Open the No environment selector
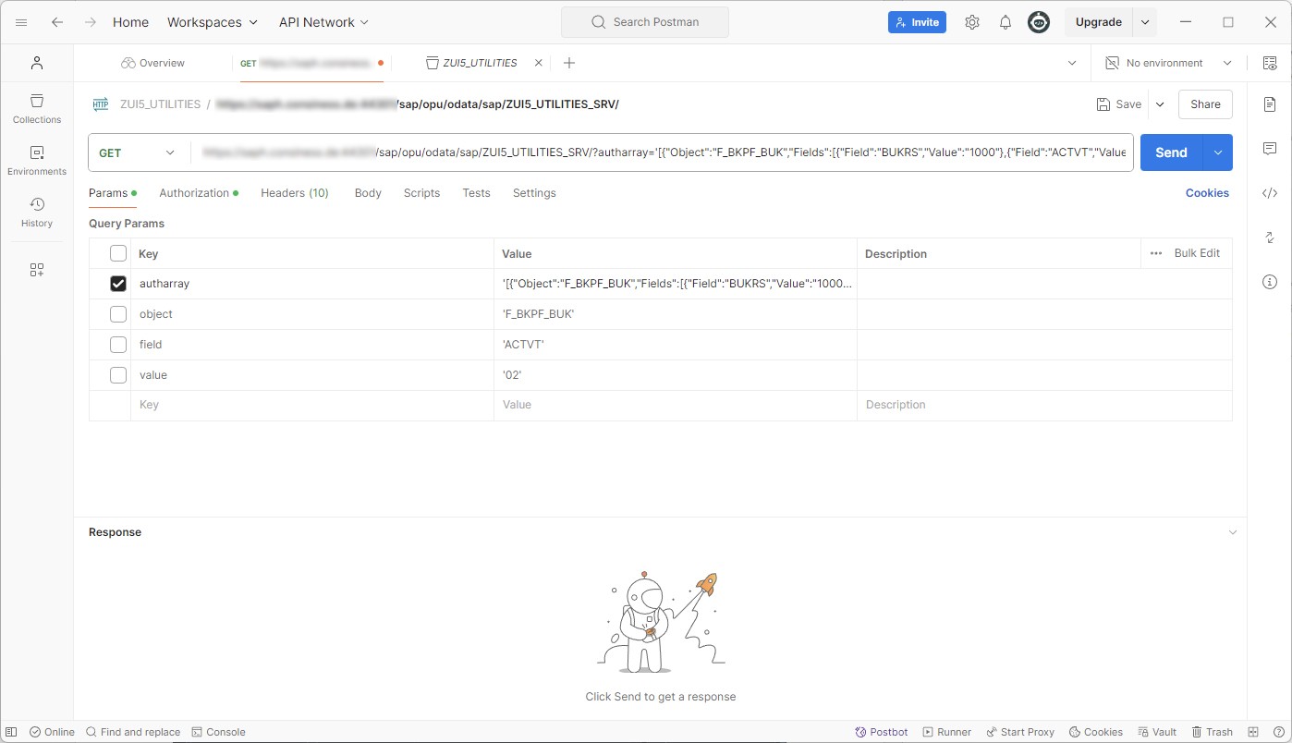The height and width of the screenshot is (743, 1292). [1169, 63]
